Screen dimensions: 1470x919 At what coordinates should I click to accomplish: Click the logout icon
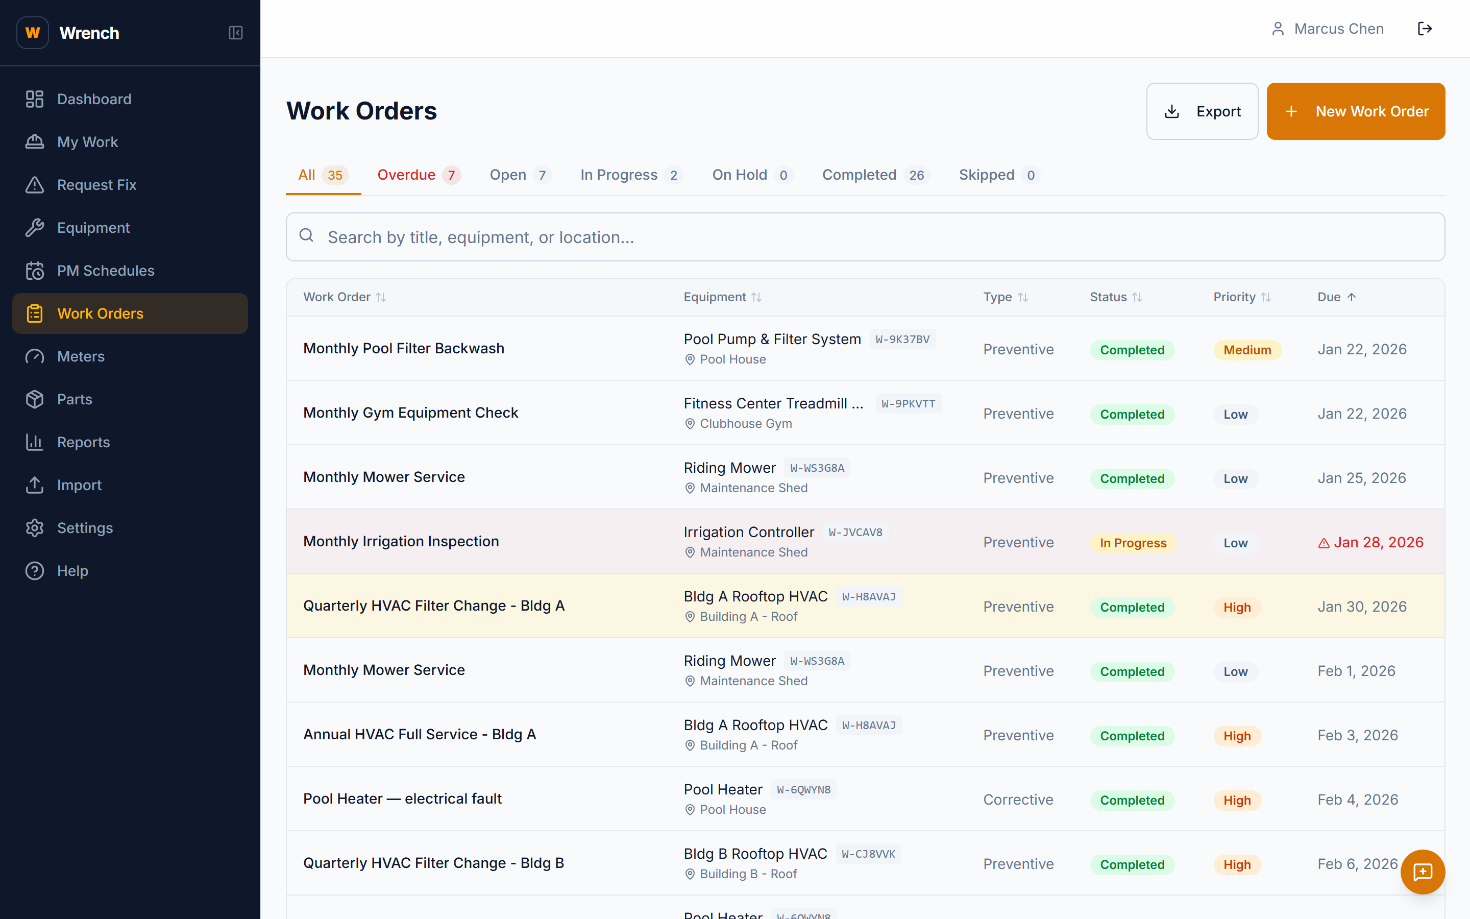(x=1426, y=28)
